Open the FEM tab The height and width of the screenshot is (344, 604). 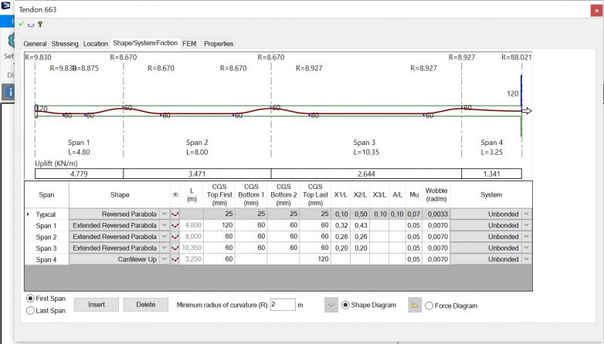point(189,44)
